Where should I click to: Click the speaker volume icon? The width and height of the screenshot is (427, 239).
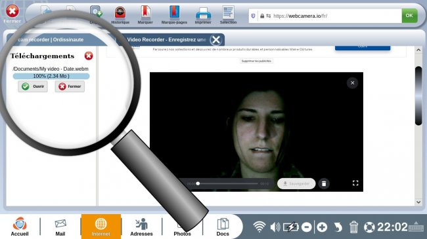[275, 227]
